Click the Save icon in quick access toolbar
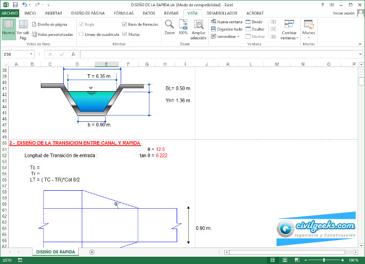Image resolution: width=365 pixels, height=264 pixels. [x=15, y=4]
